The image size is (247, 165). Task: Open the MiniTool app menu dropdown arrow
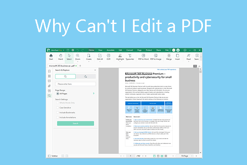[x=64, y=50]
